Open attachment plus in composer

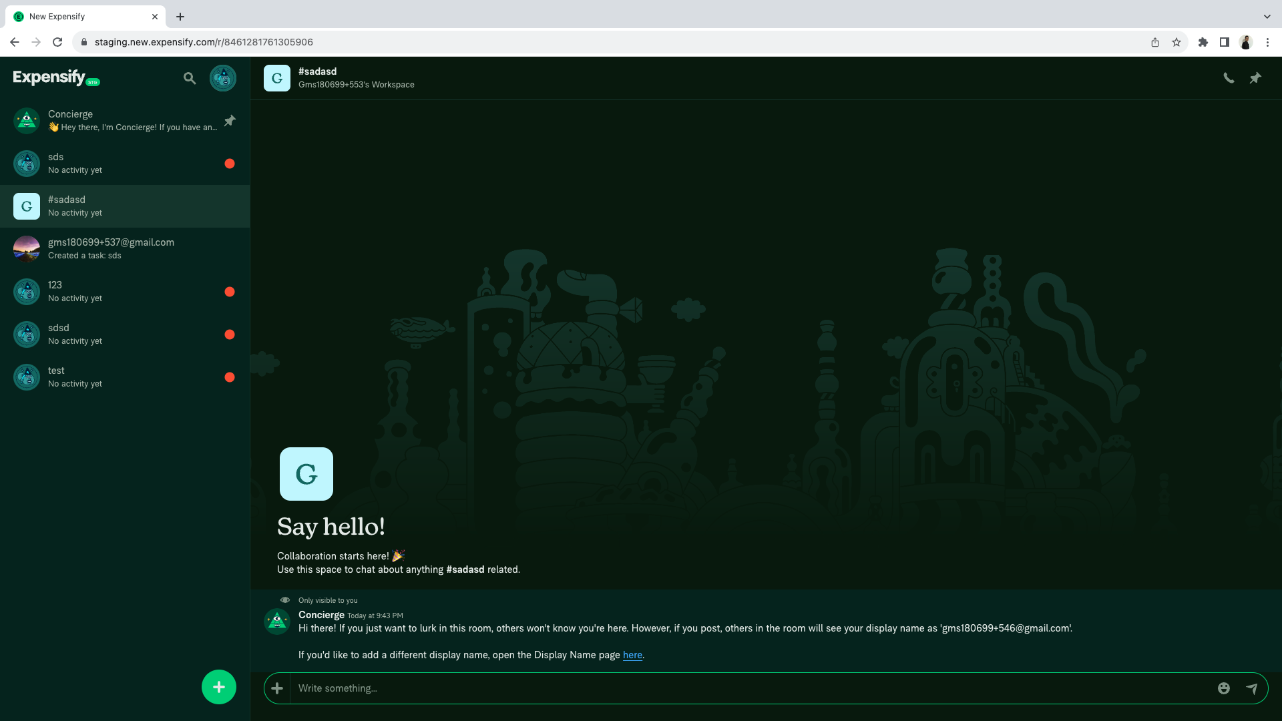tap(277, 688)
